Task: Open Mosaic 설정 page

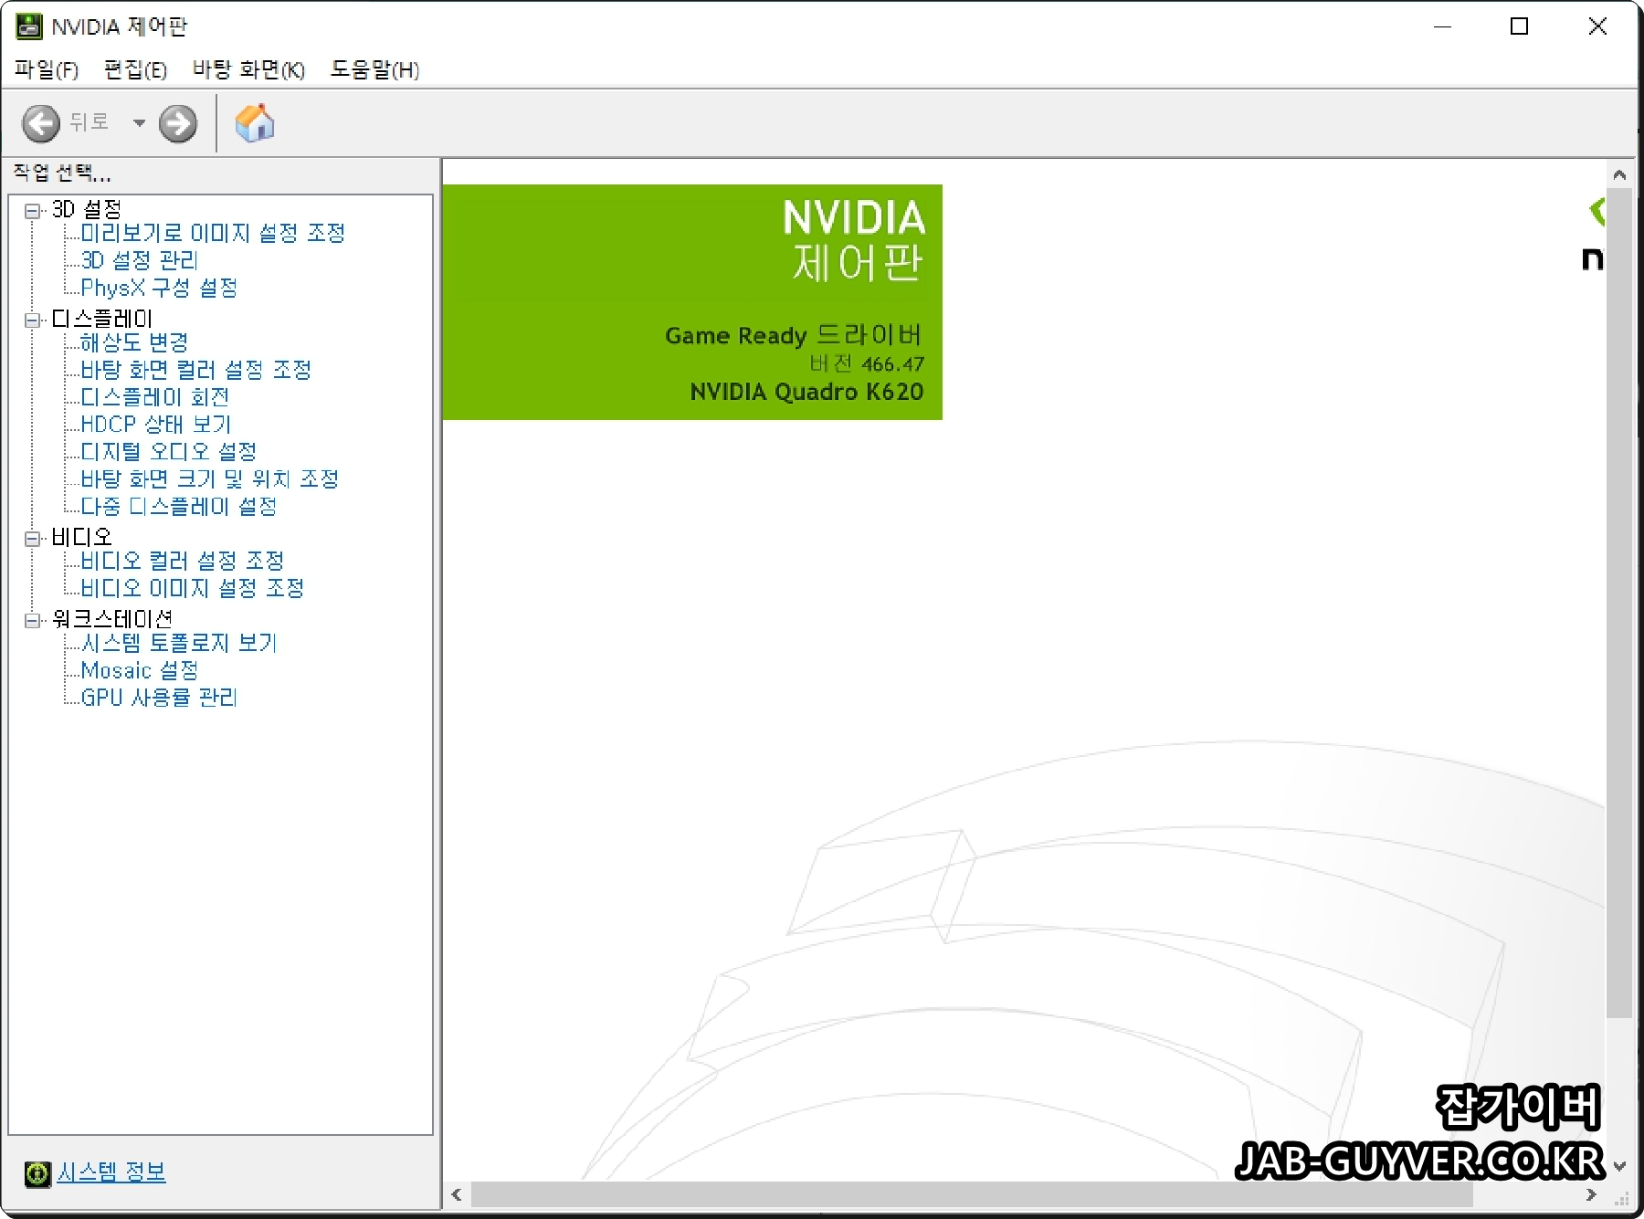Action: (139, 671)
